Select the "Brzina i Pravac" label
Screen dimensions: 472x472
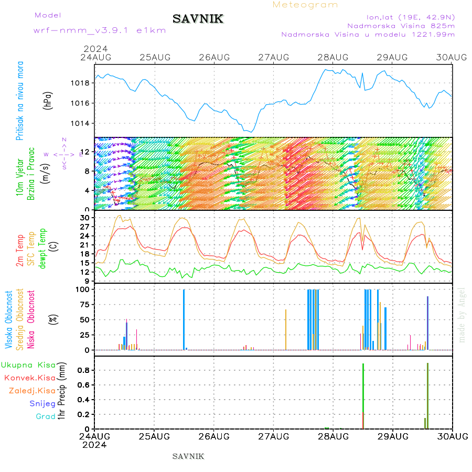click(31, 174)
